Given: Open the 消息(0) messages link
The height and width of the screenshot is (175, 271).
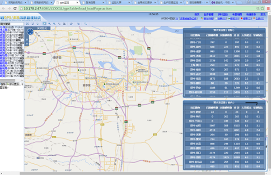Looking at the screenshot, I should 222,18.
